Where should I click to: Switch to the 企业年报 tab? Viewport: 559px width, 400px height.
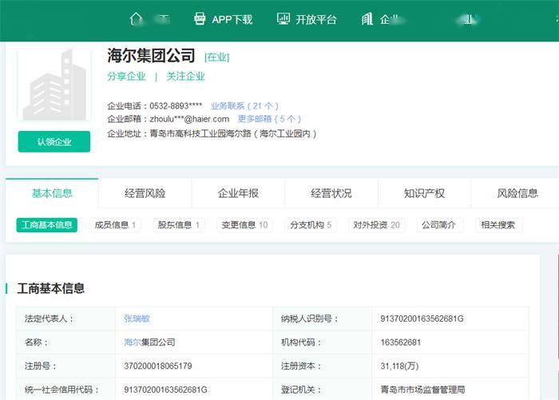[238, 193]
